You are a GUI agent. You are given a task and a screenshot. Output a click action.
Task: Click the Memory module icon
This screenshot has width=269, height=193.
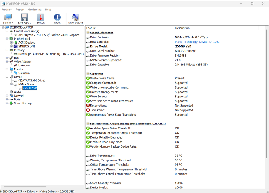click(x=11, y=50)
